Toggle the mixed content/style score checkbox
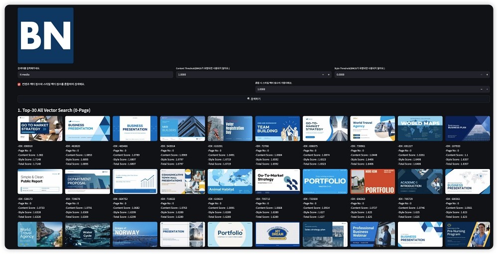The width and height of the screenshot is (498, 254). point(19,84)
